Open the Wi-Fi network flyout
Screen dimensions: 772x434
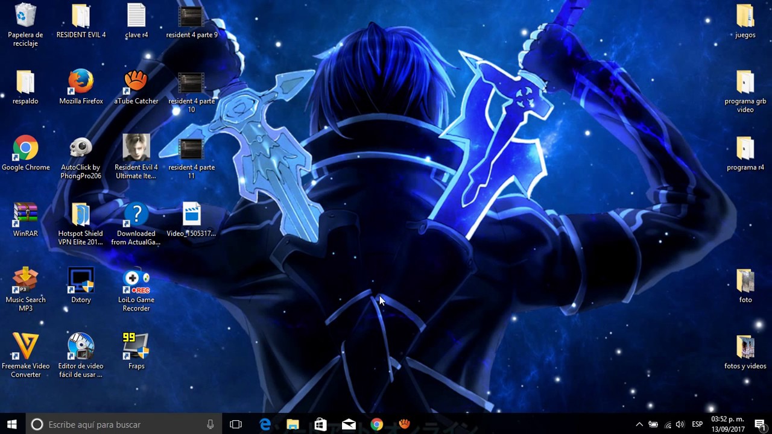pos(667,424)
